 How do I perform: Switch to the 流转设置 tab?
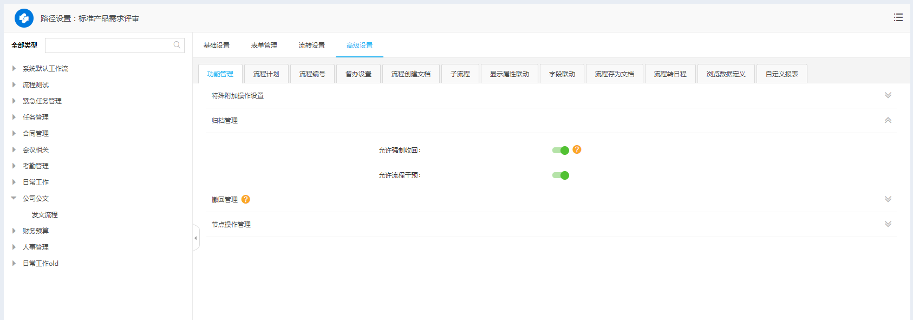pos(311,45)
